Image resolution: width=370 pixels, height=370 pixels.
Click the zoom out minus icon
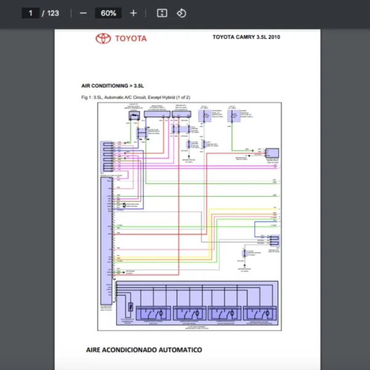click(83, 13)
